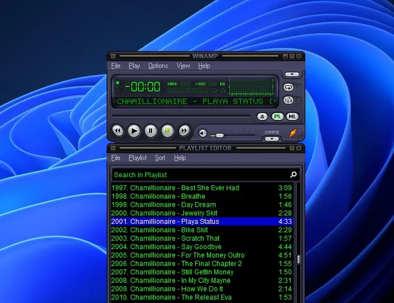Click the Previous track button
This screenshot has height=303, width=394.
(117, 131)
